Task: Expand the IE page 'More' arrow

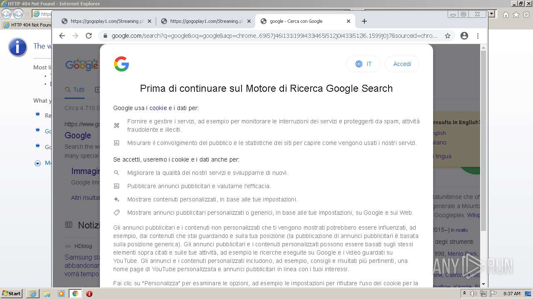Action: pos(37,163)
